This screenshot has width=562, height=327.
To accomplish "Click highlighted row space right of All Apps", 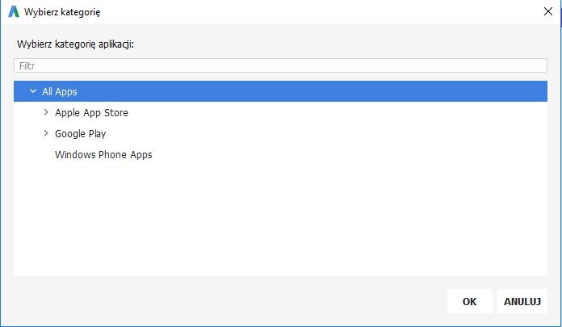I will coord(323,91).
